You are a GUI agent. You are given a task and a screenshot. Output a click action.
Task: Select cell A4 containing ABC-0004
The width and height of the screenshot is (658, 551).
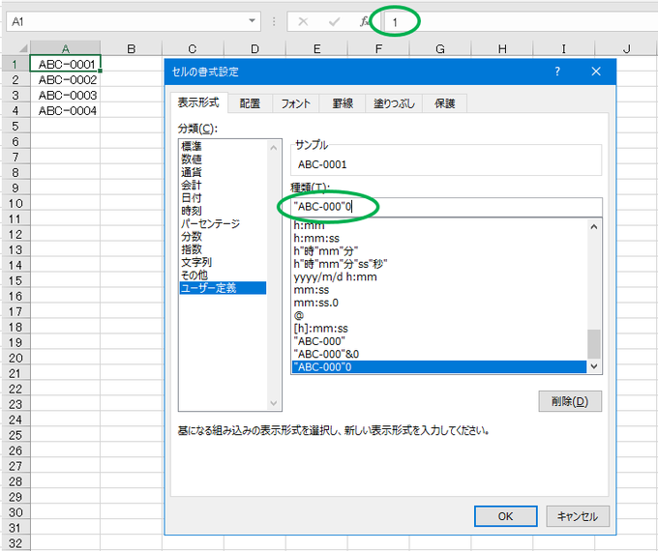tap(66, 111)
